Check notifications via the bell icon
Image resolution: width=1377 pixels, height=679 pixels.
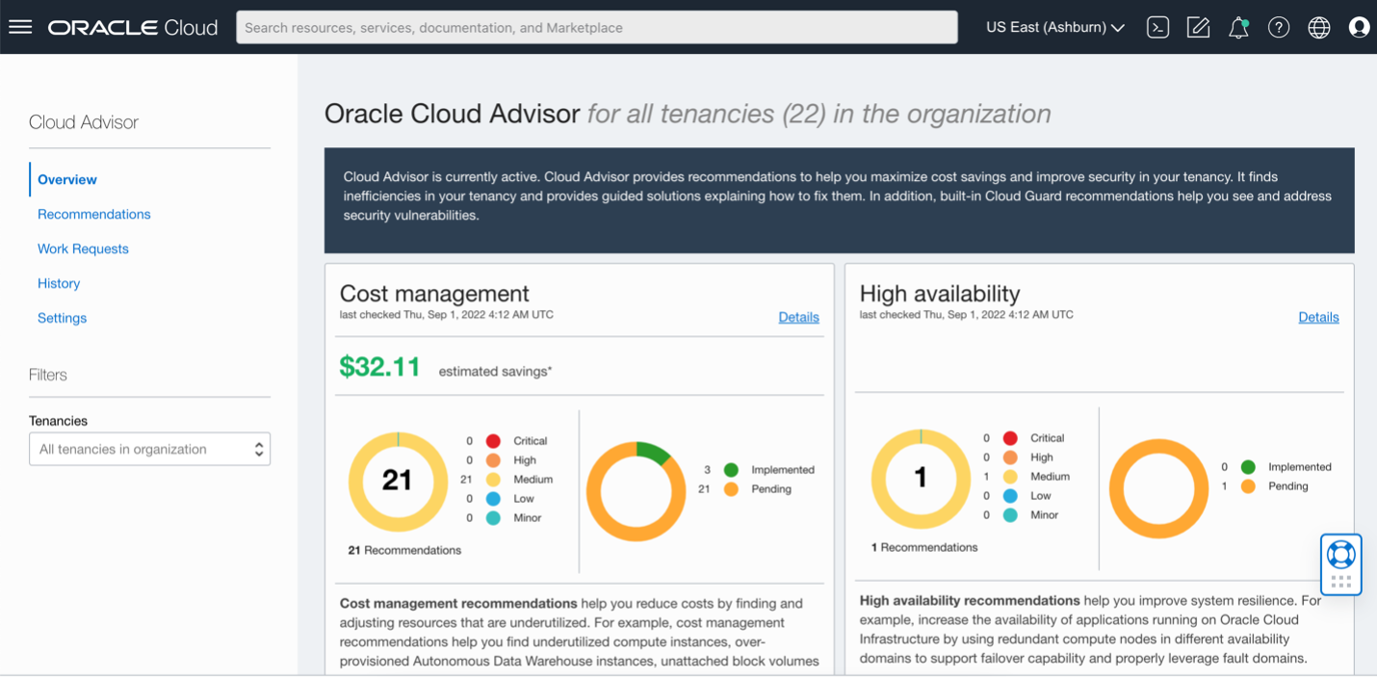click(1238, 26)
